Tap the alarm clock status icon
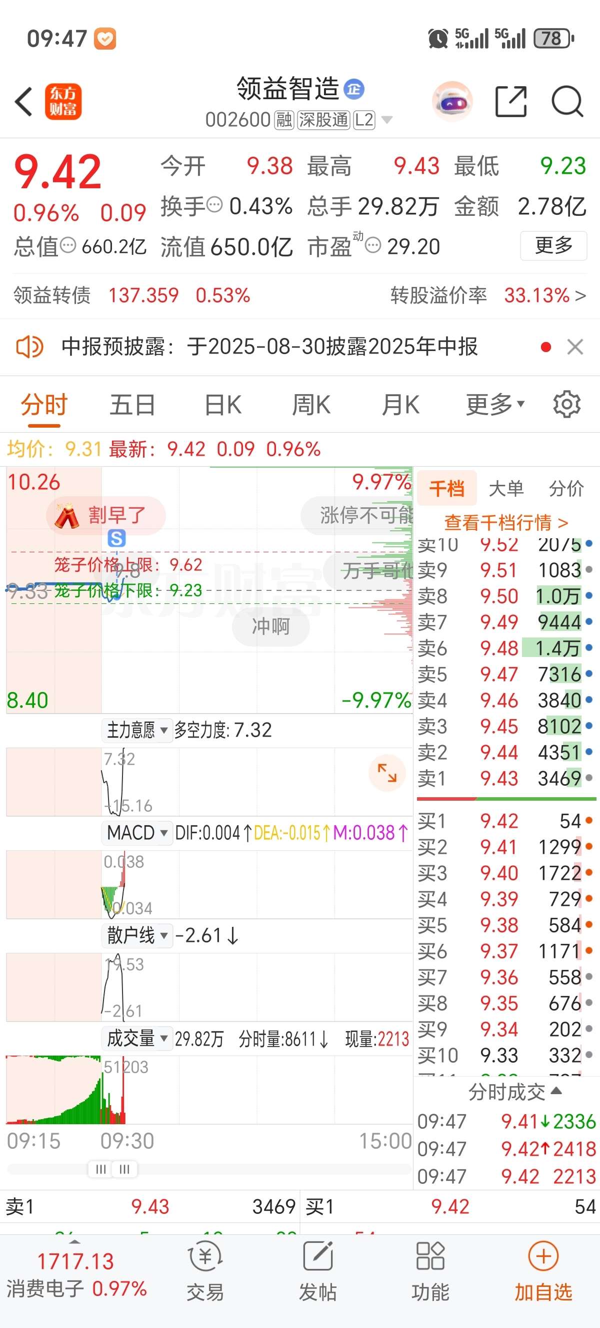 (438, 39)
